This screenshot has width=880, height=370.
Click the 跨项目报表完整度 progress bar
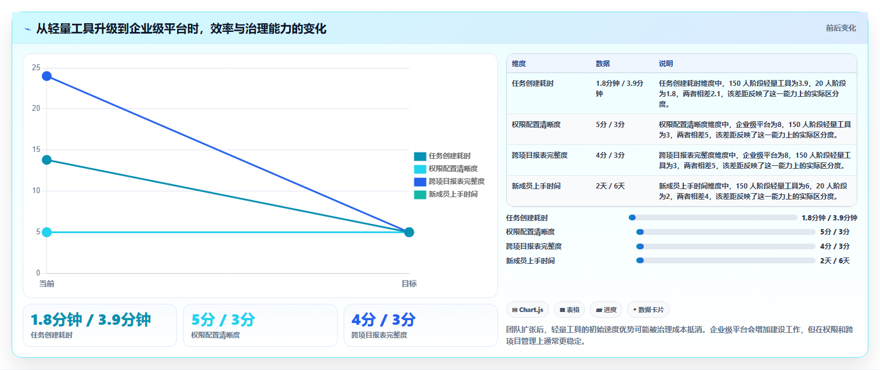[726, 246]
